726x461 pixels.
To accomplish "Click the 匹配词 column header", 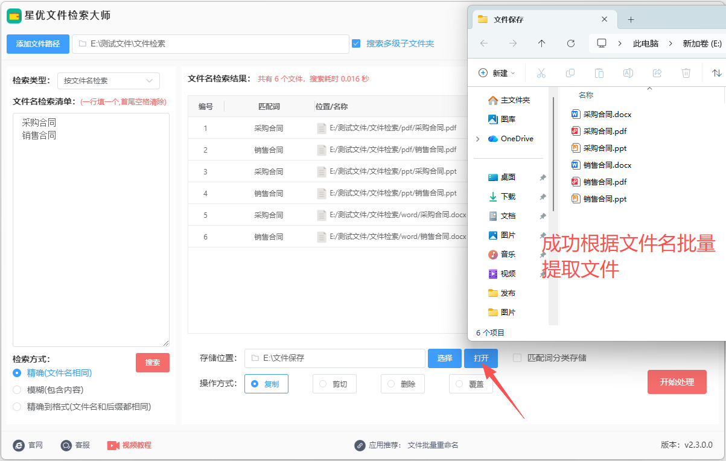I will click(x=269, y=106).
